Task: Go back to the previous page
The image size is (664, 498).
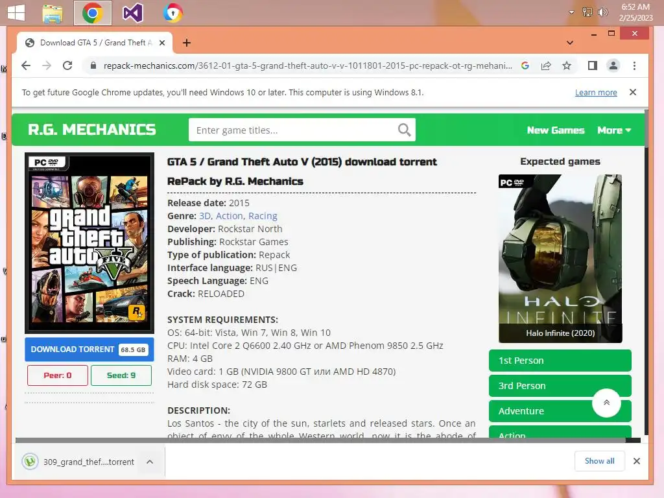Action: coord(26,65)
